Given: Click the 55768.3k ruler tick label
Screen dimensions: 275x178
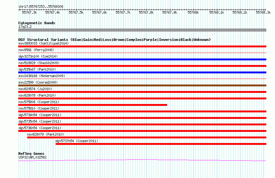Looking at the screenshot, I should 263,12.
